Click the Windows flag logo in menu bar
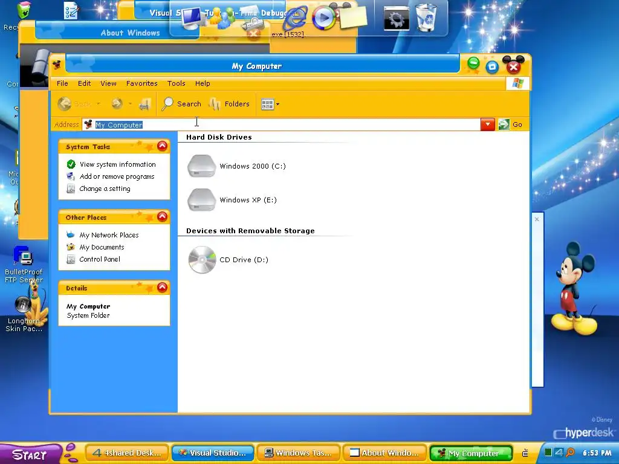The image size is (619, 464). (x=517, y=83)
